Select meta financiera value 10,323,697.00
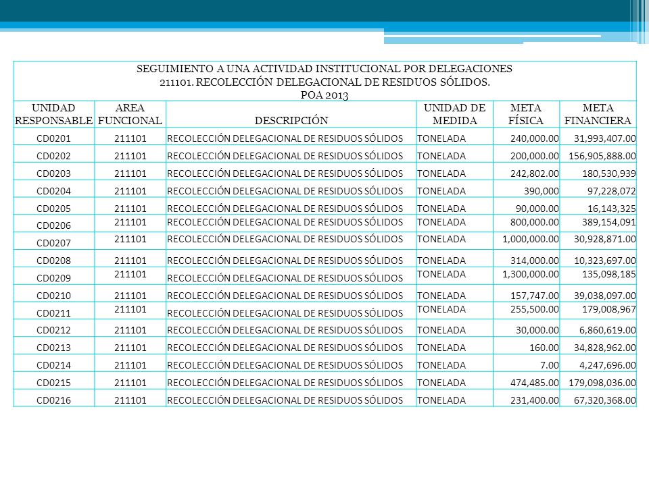The height and width of the screenshot is (486, 649). point(604,261)
